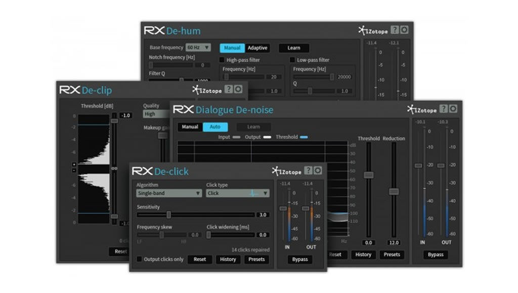Open settings gear in Dialogue De-noise window

tap(453, 108)
